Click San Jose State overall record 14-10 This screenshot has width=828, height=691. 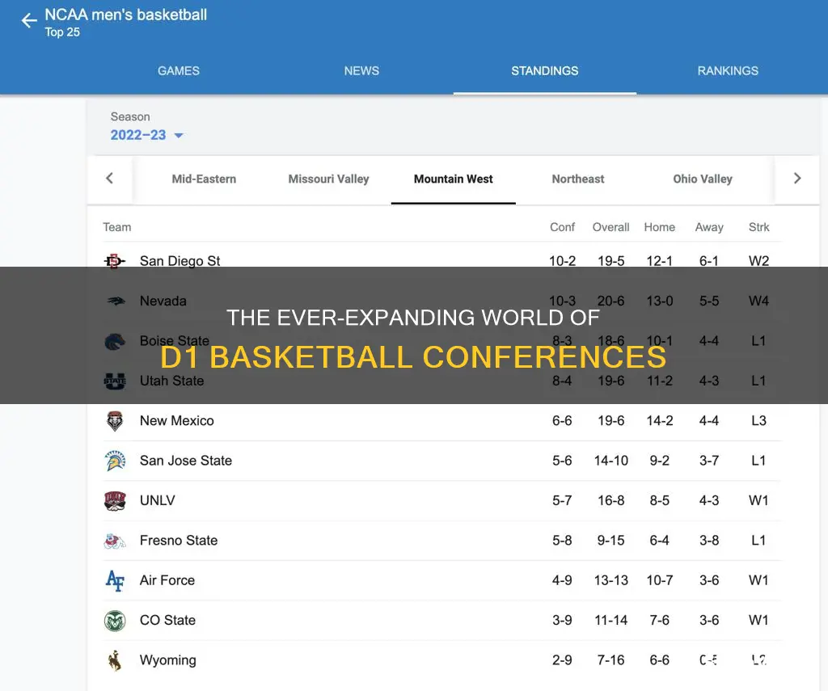[611, 461]
